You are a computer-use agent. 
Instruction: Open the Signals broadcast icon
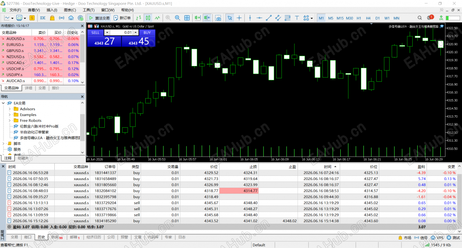[x=62, y=18]
